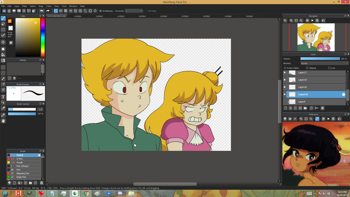This screenshot has height=197, width=350.
Task: Open the Filter menu
Action: 25,6
